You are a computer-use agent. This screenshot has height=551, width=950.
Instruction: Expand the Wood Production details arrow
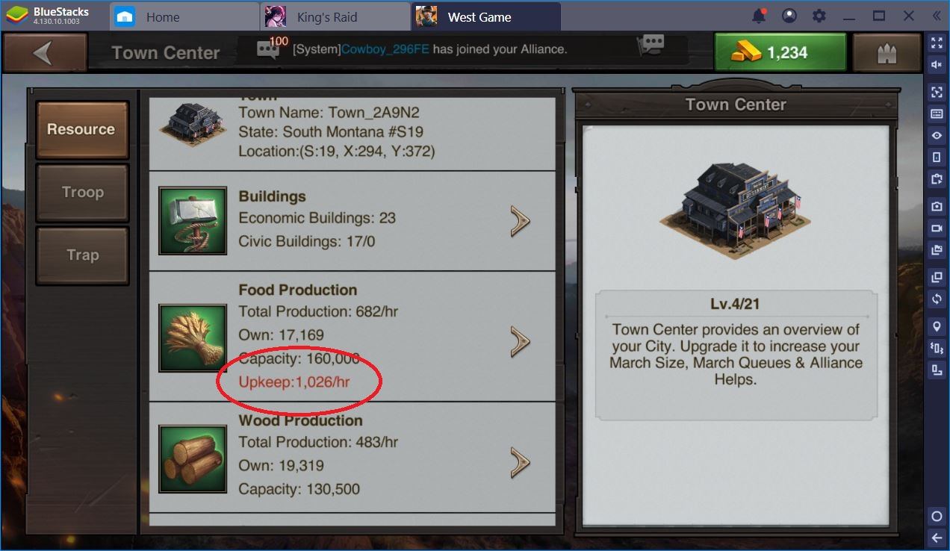click(x=520, y=462)
